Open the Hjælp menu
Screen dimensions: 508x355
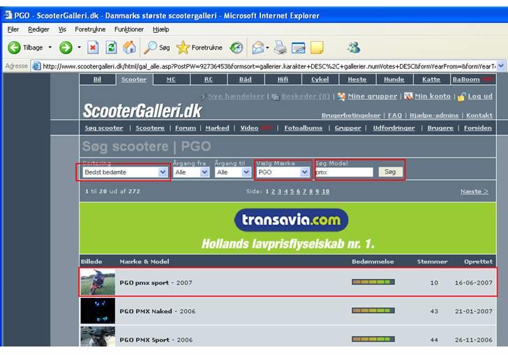pyautogui.click(x=161, y=29)
